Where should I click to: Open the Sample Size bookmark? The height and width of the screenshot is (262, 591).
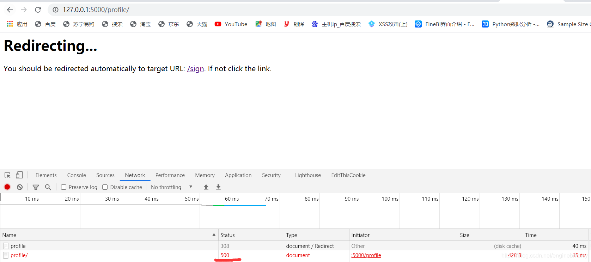click(568, 24)
